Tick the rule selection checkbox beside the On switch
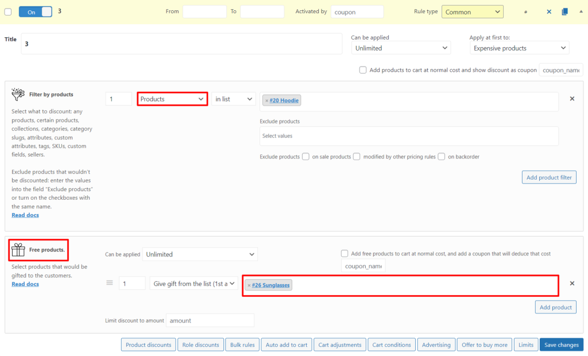The width and height of the screenshot is (588, 356). coord(8,11)
